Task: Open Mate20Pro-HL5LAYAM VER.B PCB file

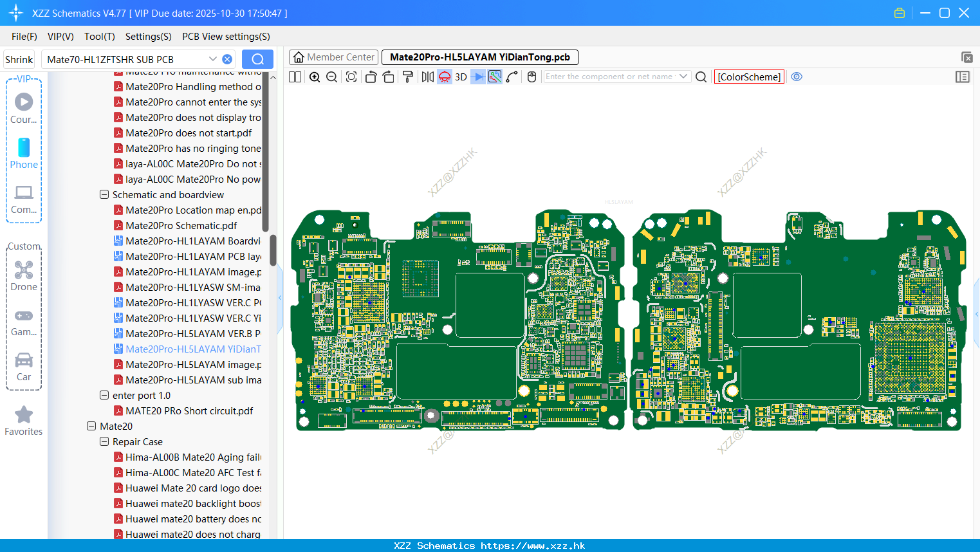Action: 187,333
